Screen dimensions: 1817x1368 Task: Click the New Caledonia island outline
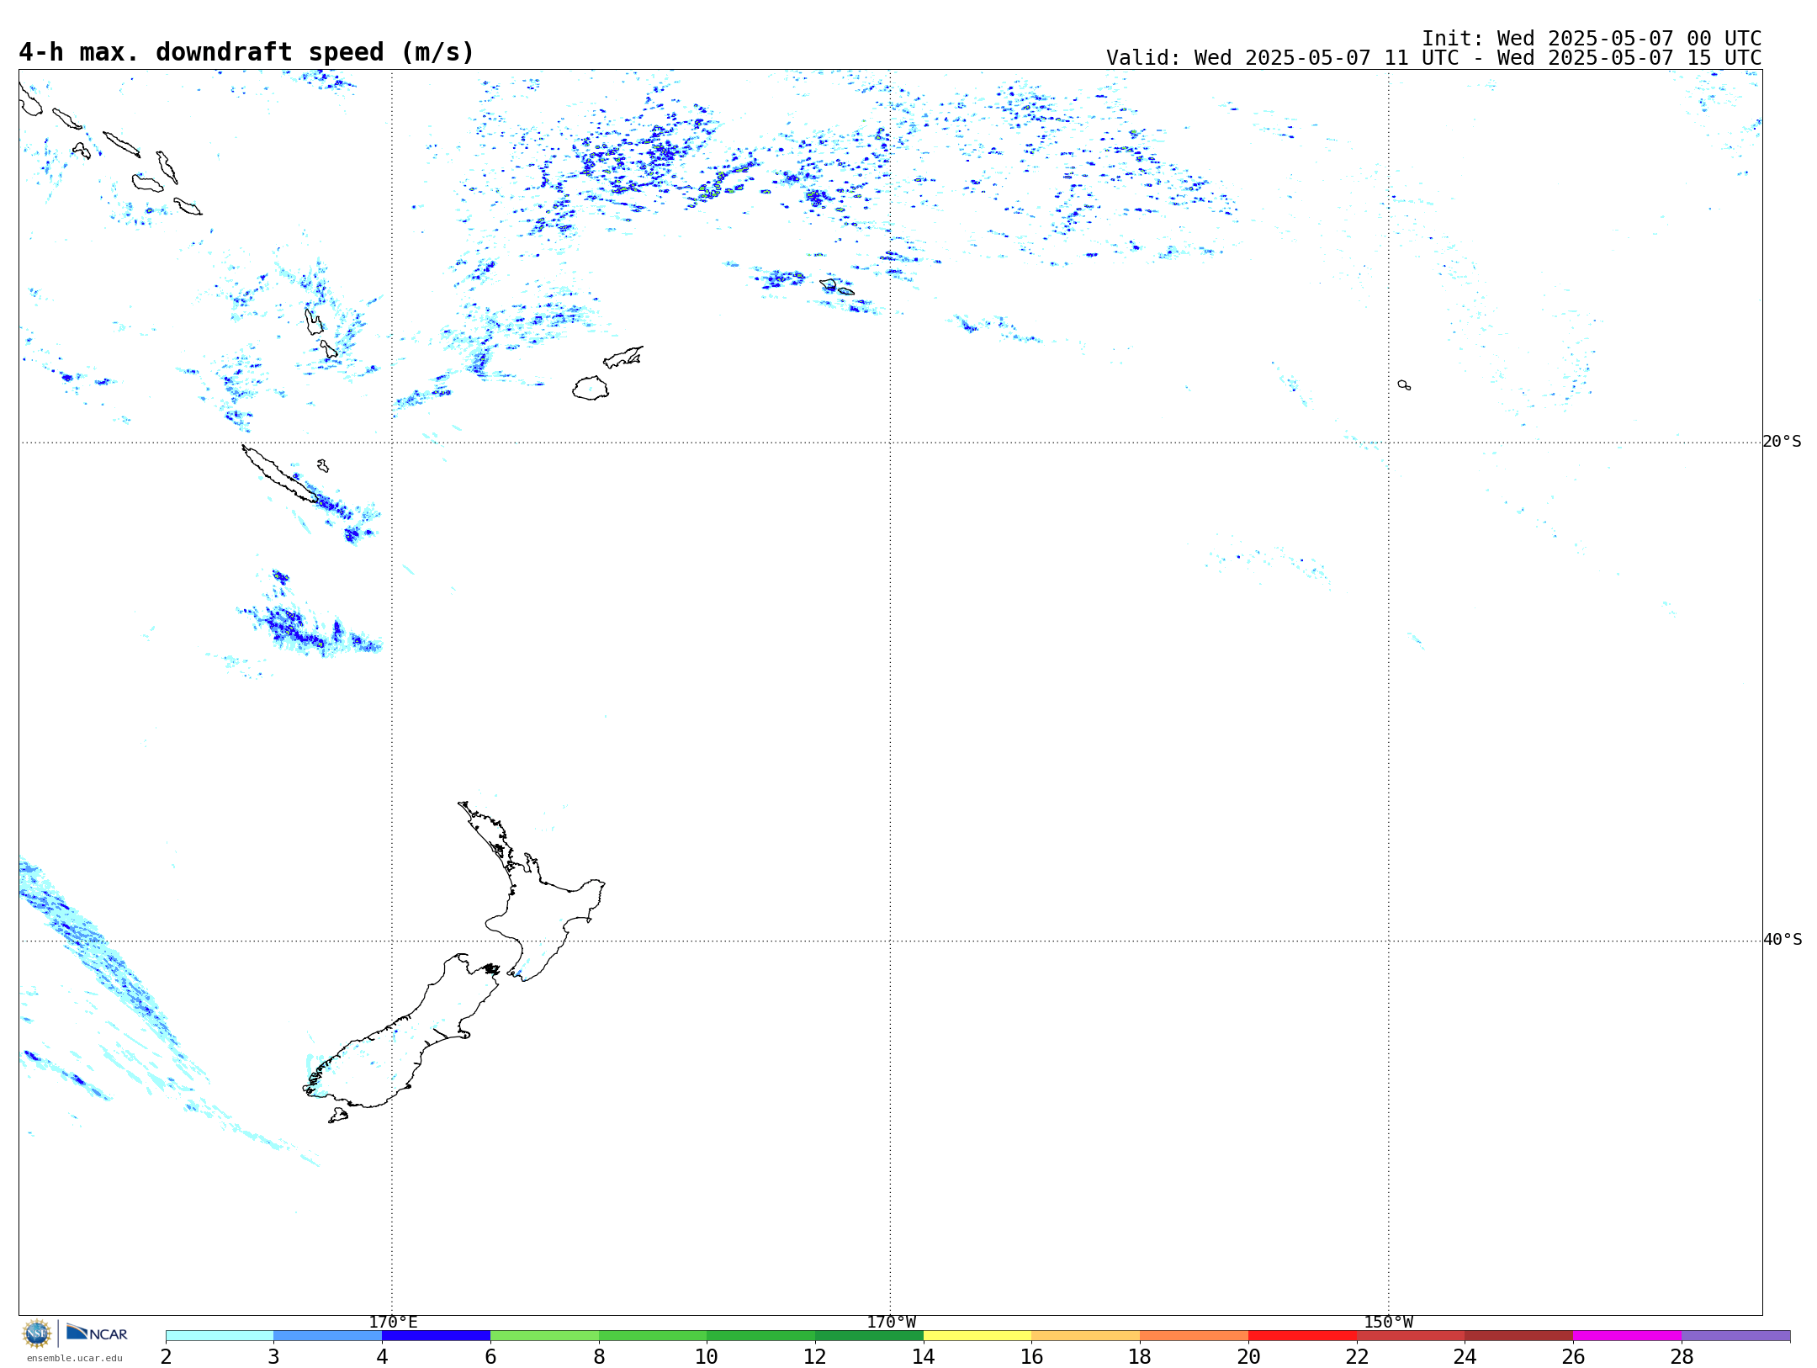point(279,475)
